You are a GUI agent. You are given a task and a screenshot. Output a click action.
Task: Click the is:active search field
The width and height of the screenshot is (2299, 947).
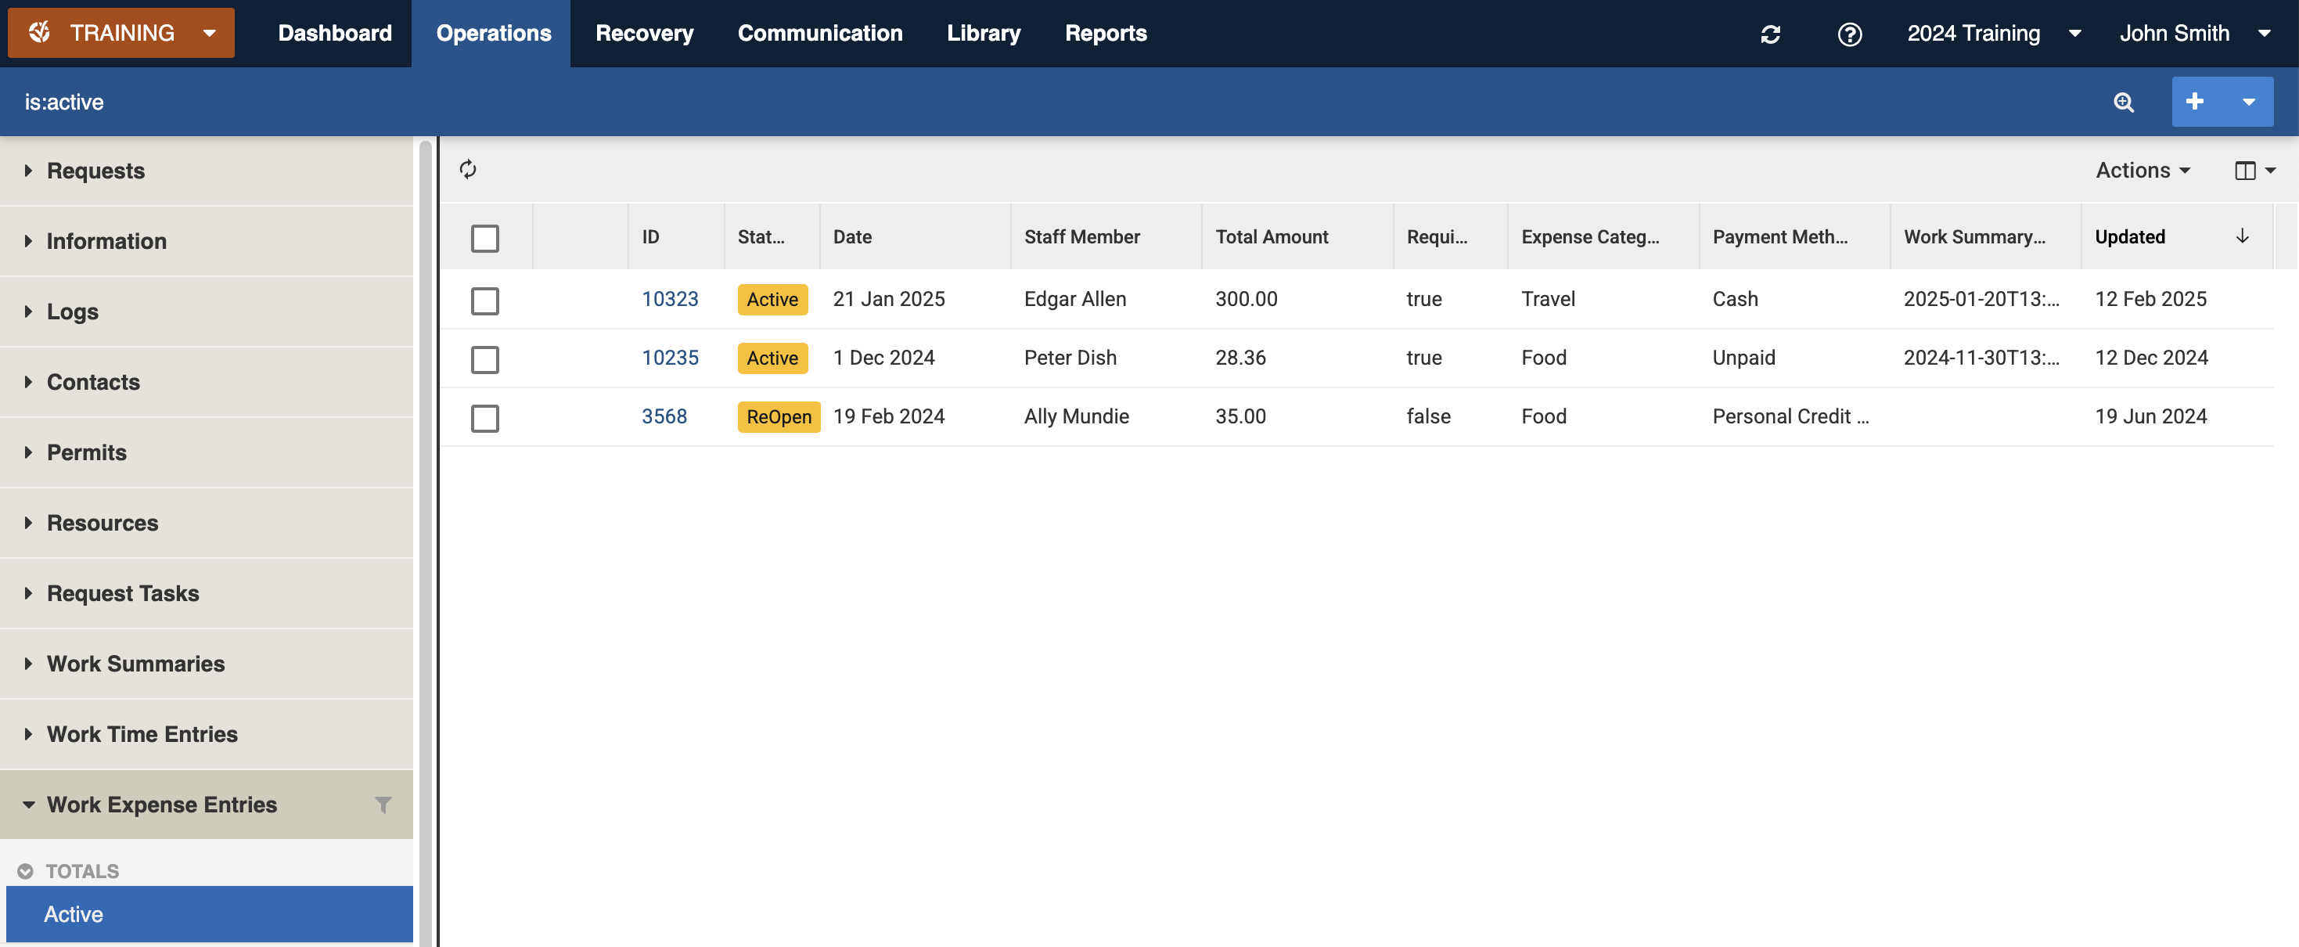pos(535,102)
